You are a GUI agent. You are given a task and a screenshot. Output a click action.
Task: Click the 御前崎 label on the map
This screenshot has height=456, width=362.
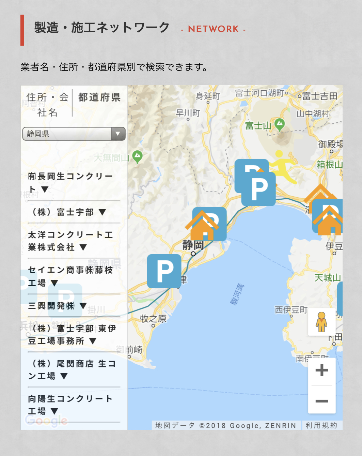coord(129,349)
